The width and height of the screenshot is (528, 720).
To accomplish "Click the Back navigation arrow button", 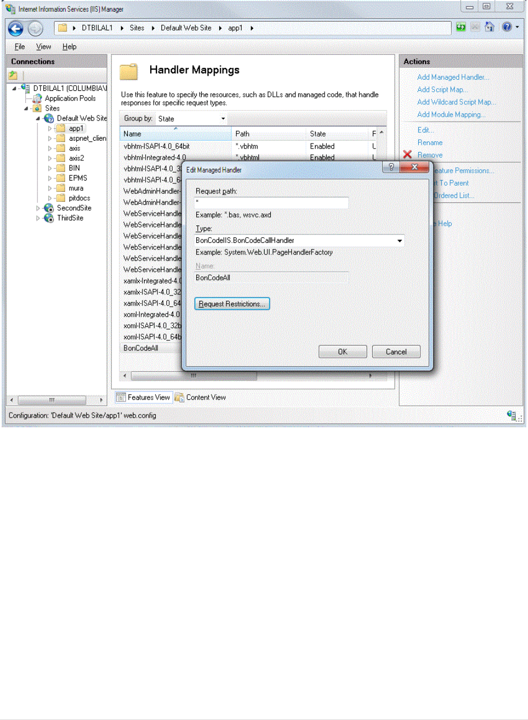I will 16,28.
